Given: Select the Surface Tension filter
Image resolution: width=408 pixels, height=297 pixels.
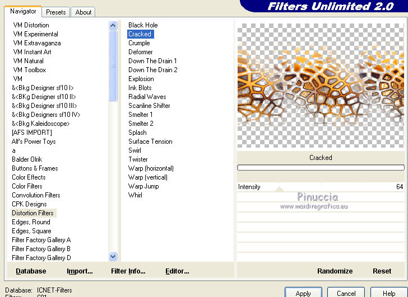Looking at the screenshot, I should coord(150,142).
